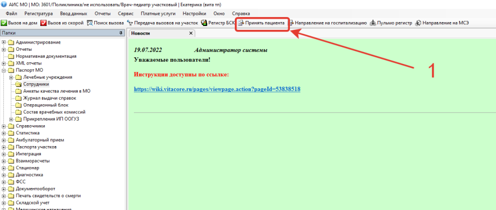
Task: Open the Платные услуги menu
Action: [158, 14]
